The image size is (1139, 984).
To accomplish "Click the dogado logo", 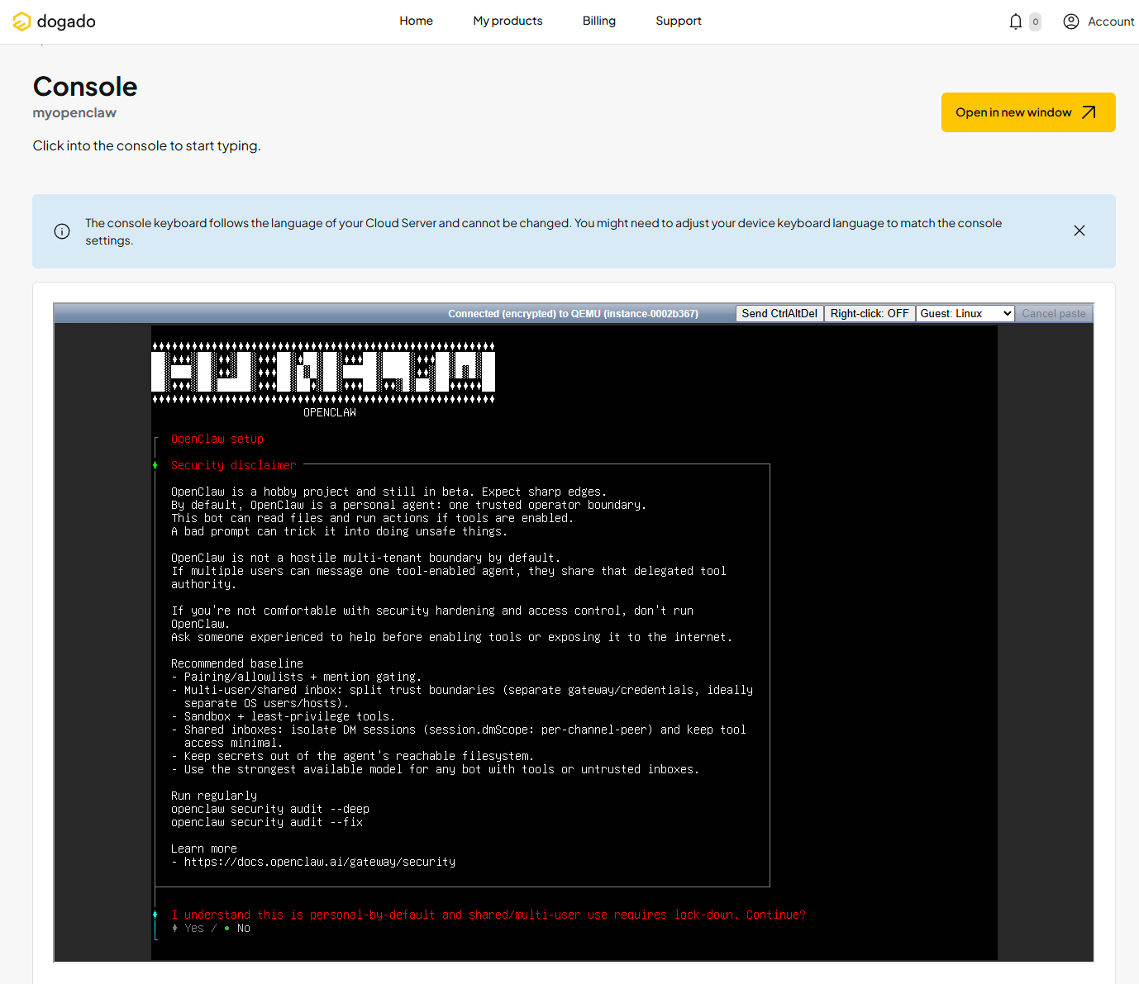I will coord(55,21).
